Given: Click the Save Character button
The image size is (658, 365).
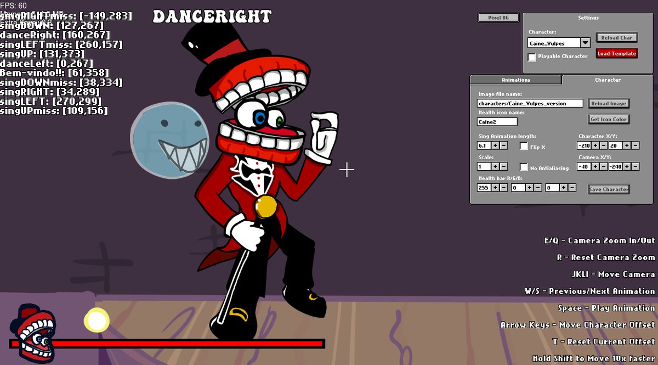Looking at the screenshot, I should (x=609, y=189).
